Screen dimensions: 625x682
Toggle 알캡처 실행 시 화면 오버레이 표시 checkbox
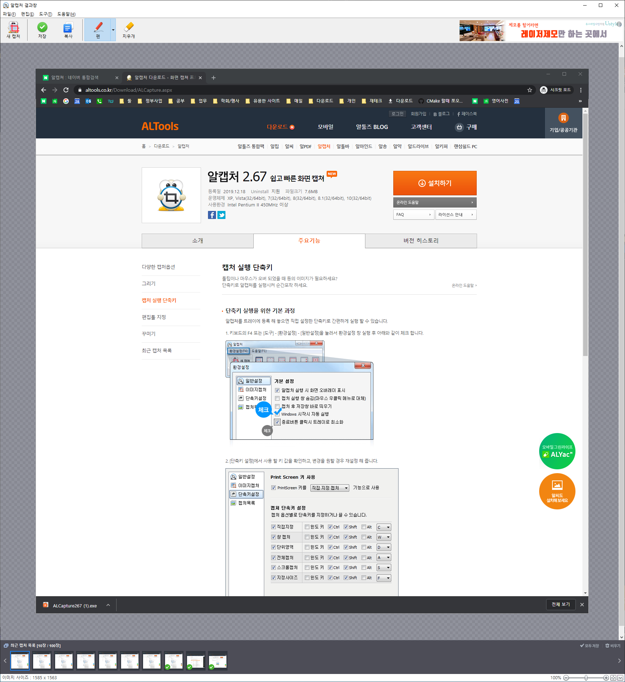click(277, 391)
